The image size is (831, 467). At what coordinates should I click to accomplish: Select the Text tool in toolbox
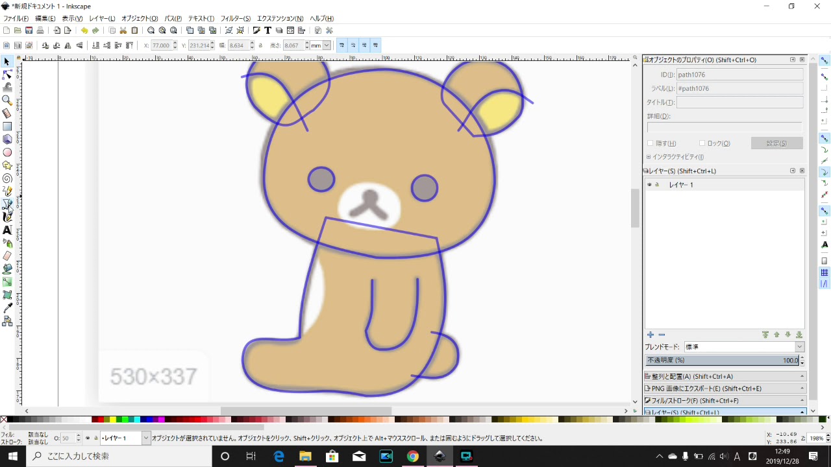tap(7, 230)
